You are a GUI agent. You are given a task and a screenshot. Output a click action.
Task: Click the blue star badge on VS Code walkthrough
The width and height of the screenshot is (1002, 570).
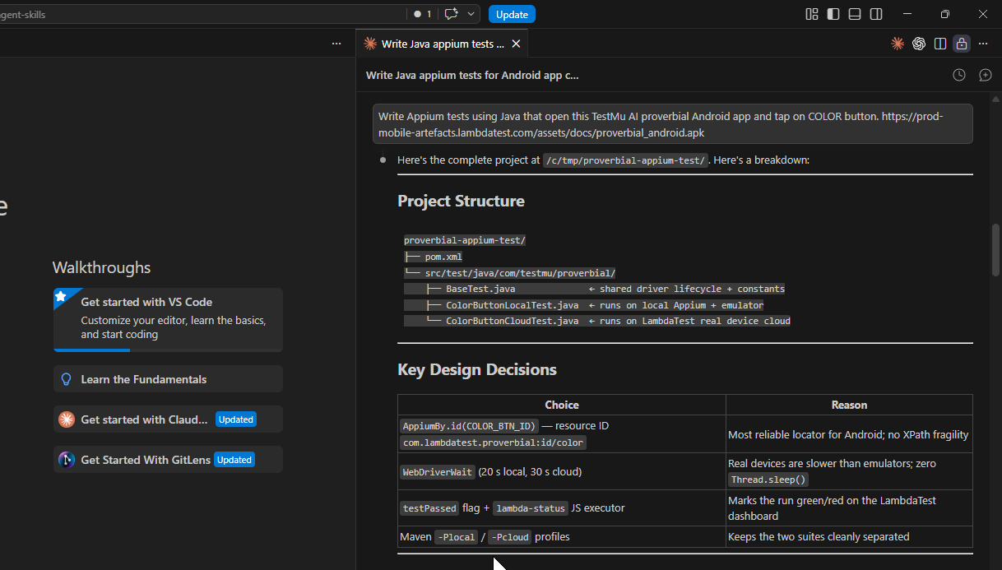pyautogui.click(x=61, y=296)
